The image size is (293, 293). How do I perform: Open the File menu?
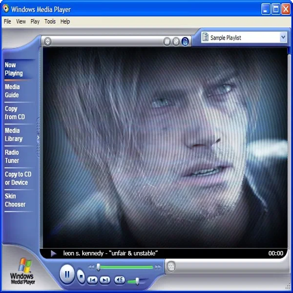[x=7, y=21]
